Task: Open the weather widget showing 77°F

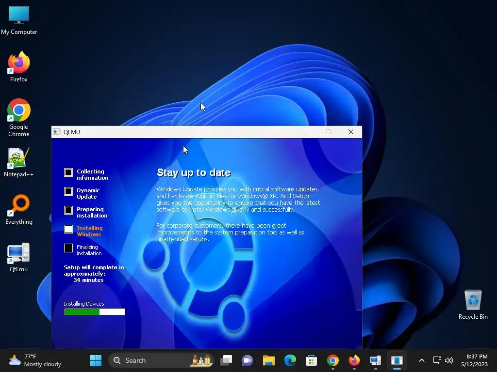Action: click(35, 360)
